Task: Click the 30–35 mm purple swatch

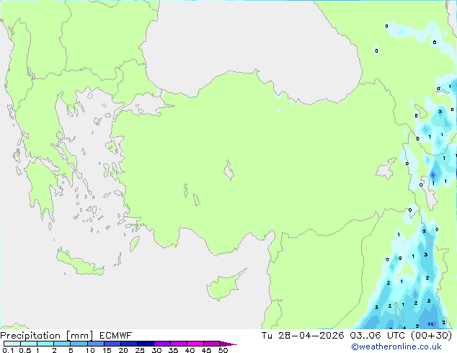Action: [x=162, y=344]
